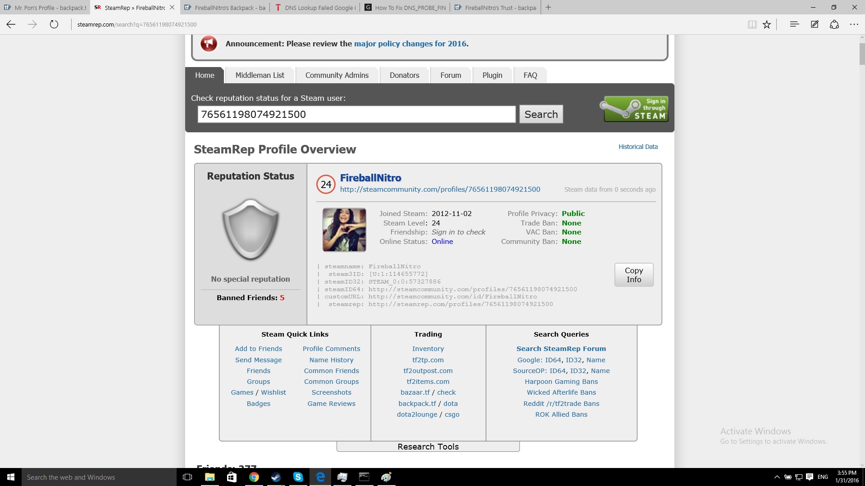Click the browser refresh icon
865x486 pixels.
click(x=54, y=25)
